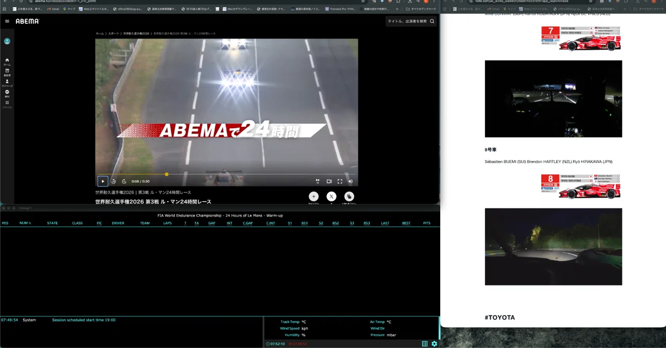666x348 pixels.
Task: Click the BS1 column header
Action: [x=304, y=223]
